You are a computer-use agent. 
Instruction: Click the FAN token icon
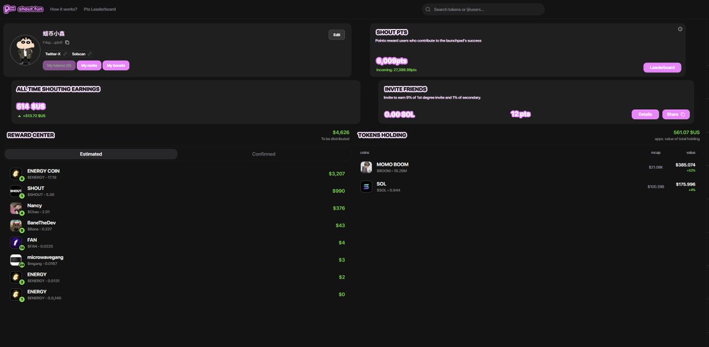coord(16,243)
